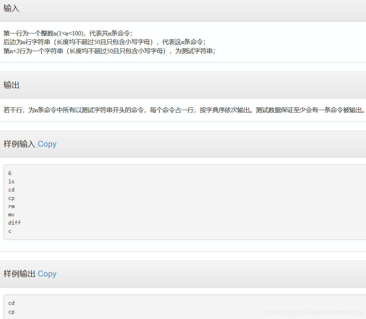
Task: Click the 输出 section heading
Action: pos(11,85)
